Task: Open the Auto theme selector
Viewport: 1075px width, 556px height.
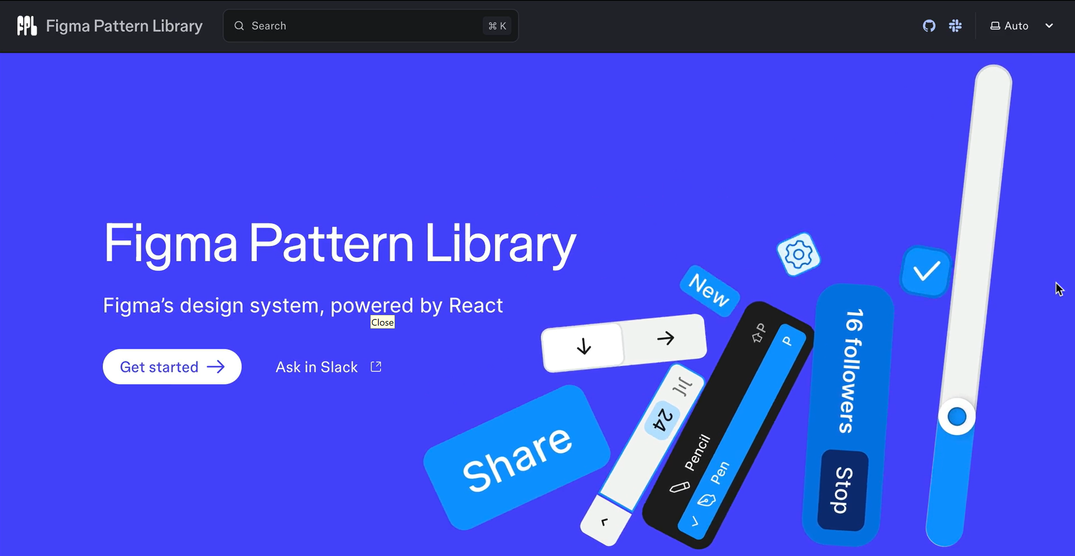Action: coord(1016,26)
